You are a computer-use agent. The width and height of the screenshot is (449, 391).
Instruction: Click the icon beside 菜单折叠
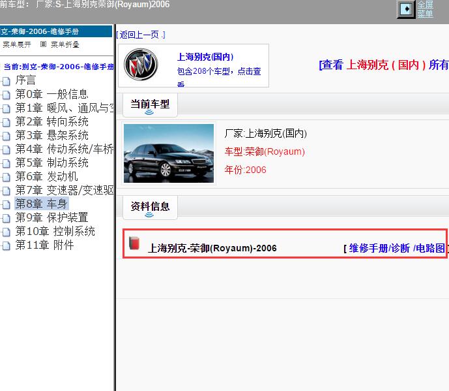(43, 44)
